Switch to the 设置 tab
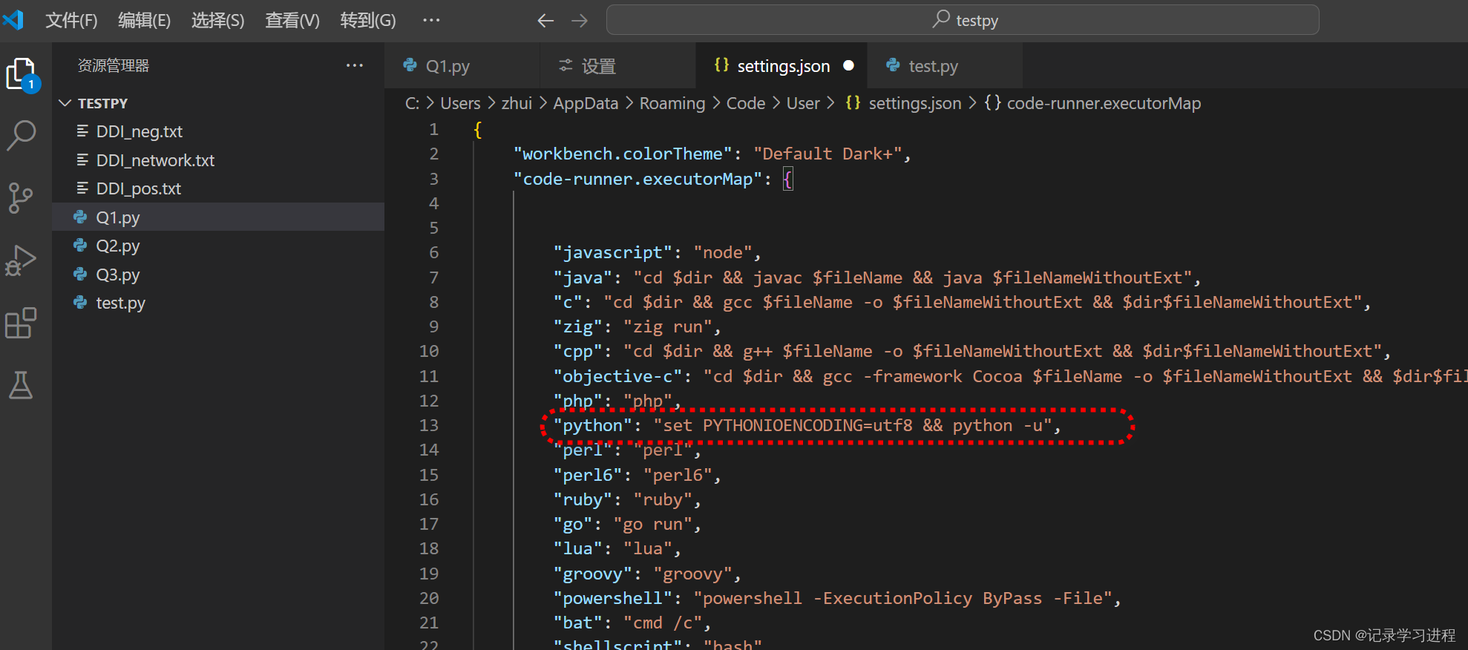 point(617,66)
